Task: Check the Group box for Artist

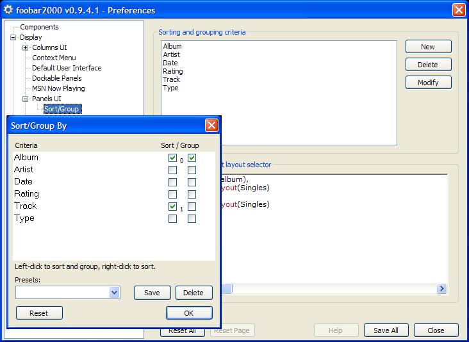Action: pos(192,170)
